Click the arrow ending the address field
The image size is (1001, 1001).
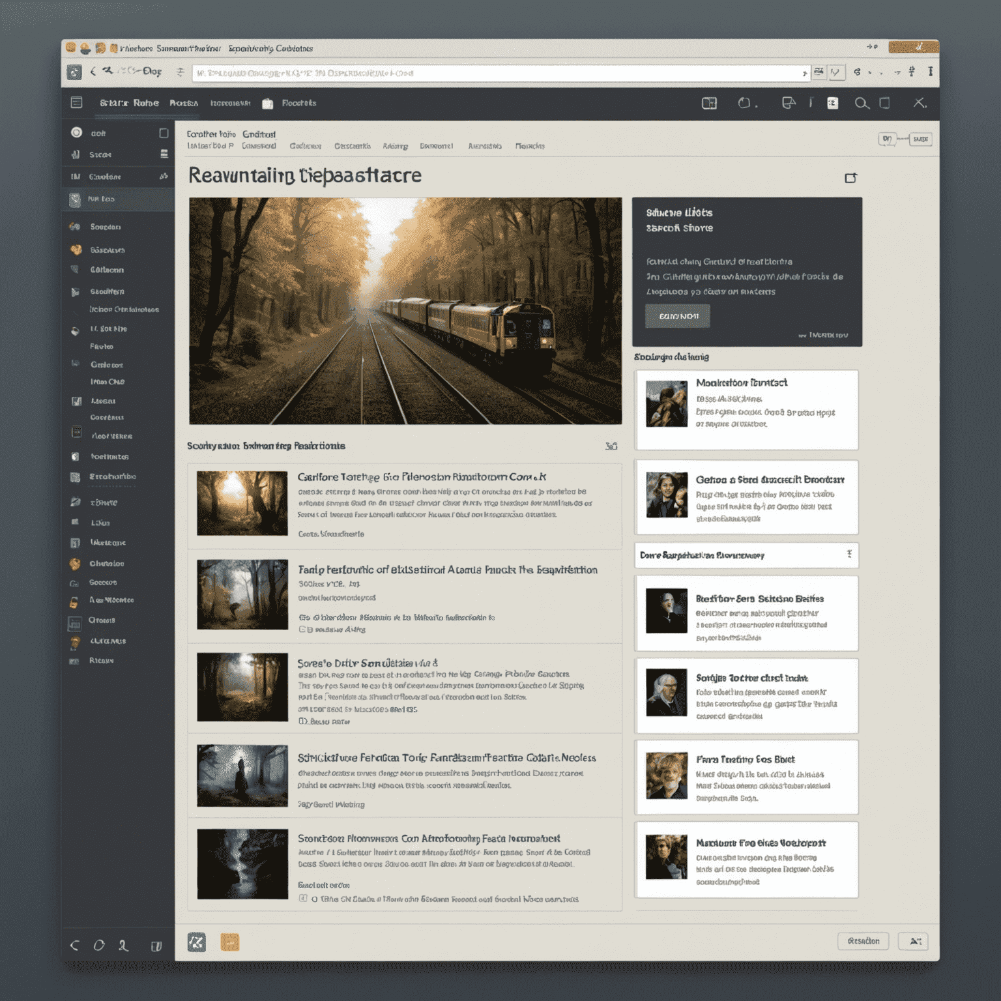(804, 74)
